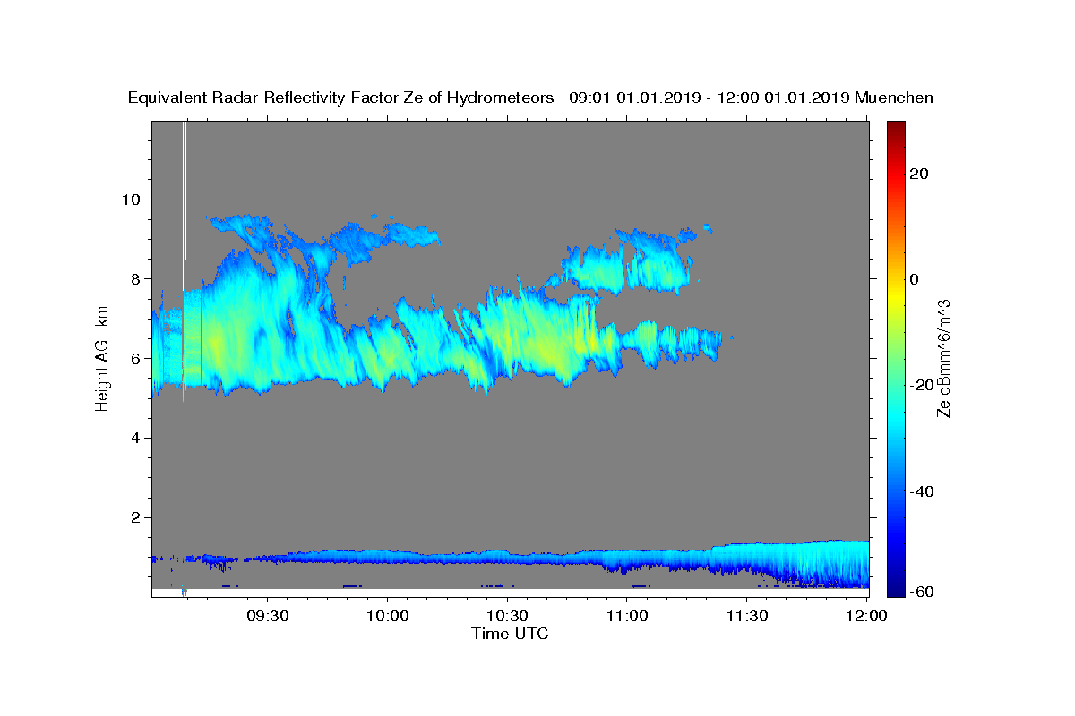Click the date range text '09:01 01.01.2019 - 12:00 01.01.2019'
1075x716 pixels.
pos(709,98)
